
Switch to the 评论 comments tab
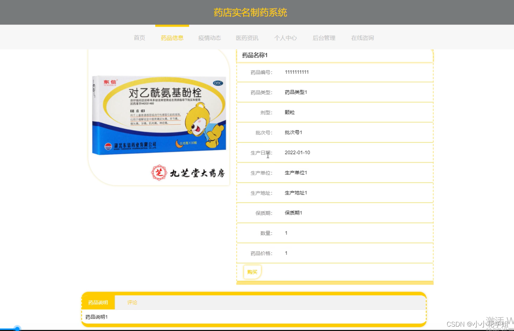[x=132, y=302]
